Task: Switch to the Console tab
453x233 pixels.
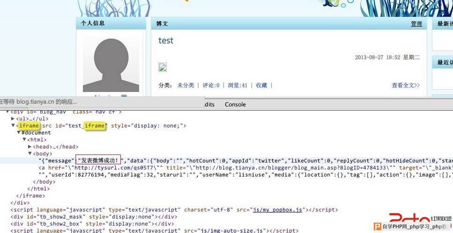Action: click(x=235, y=104)
